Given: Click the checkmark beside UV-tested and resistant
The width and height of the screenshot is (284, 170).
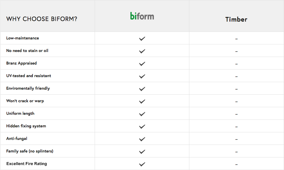Looking at the screenshot, I should point(142,76).
